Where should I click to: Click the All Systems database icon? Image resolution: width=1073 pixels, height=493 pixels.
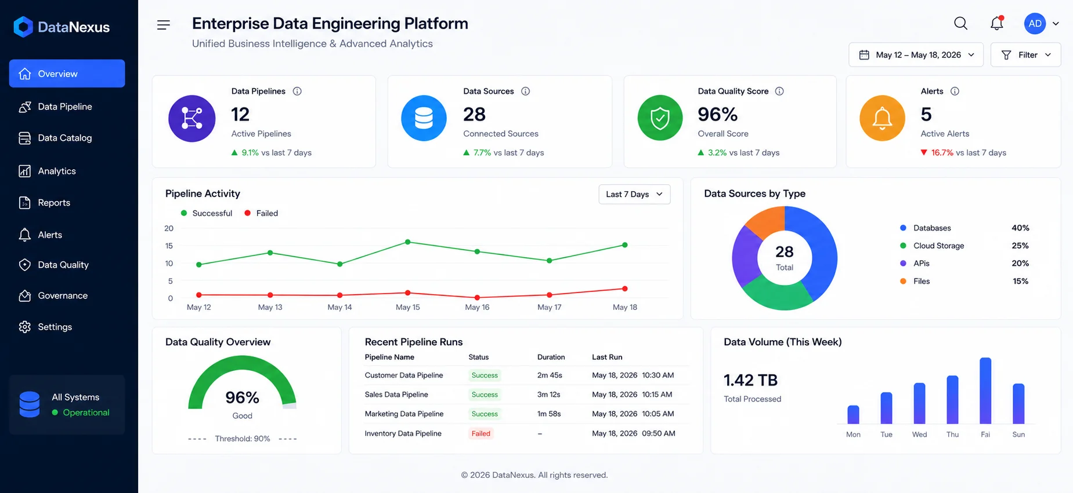pos(30,404)
